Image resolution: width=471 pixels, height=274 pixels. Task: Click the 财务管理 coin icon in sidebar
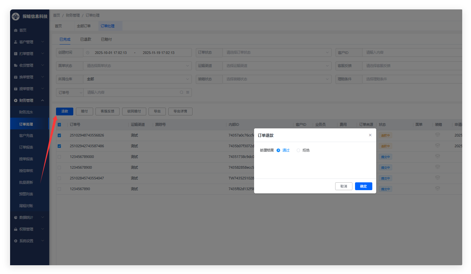click(16, 100)
